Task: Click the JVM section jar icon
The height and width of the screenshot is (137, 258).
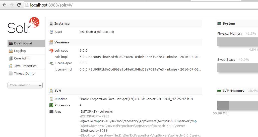Action: tap(51, 91)
